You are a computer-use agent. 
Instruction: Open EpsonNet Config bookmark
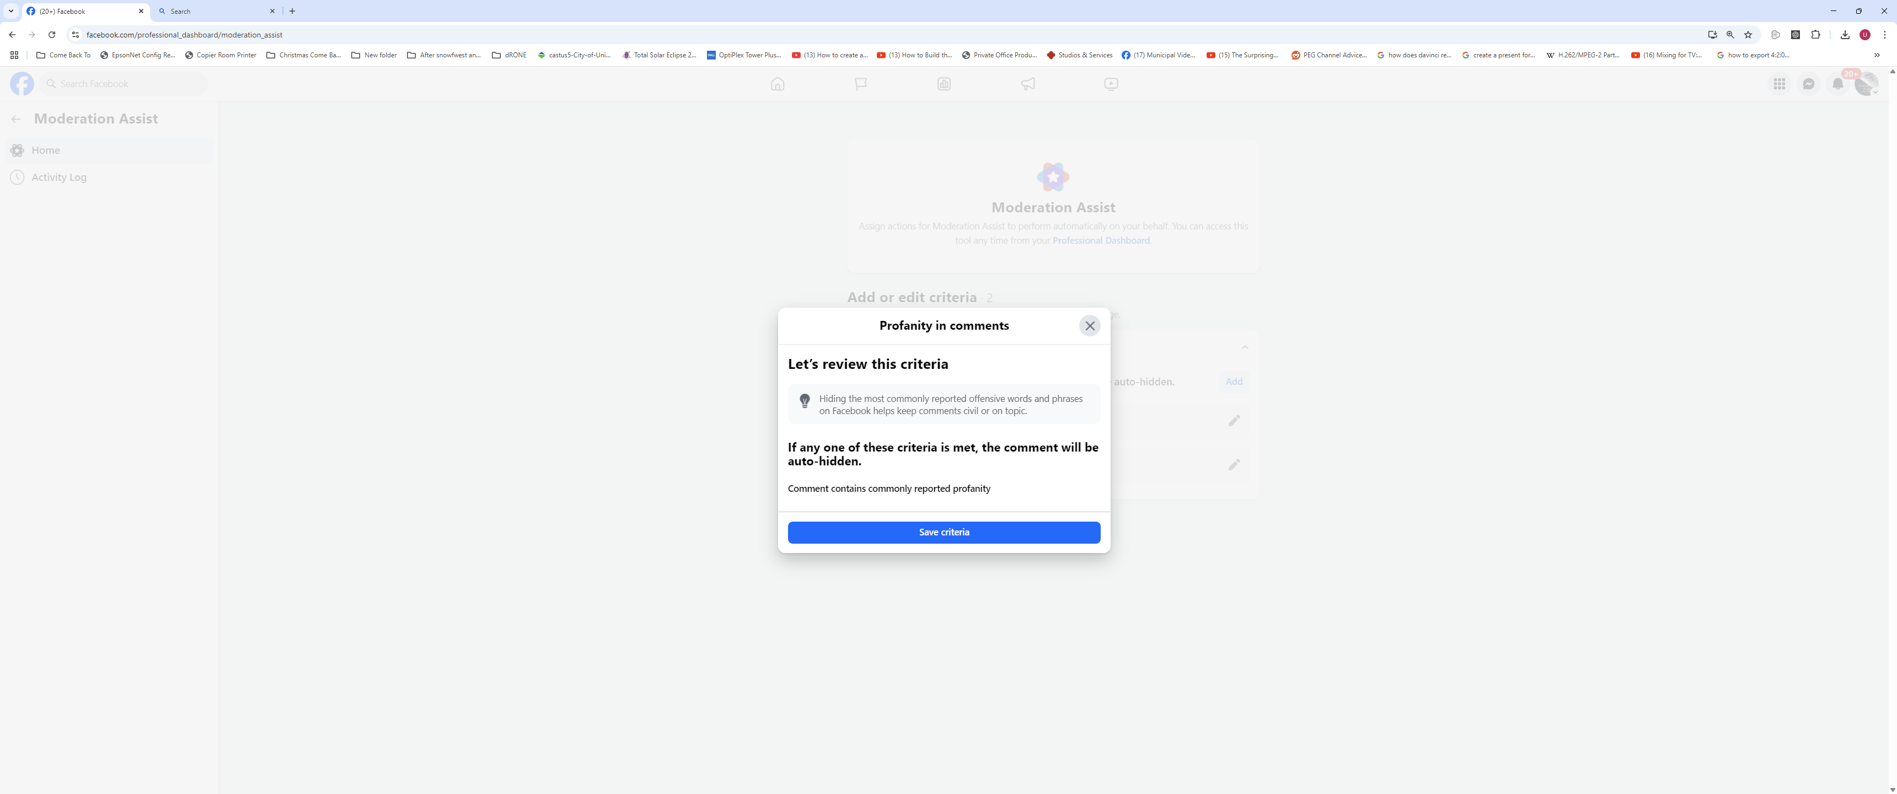(x=138, y=55)
